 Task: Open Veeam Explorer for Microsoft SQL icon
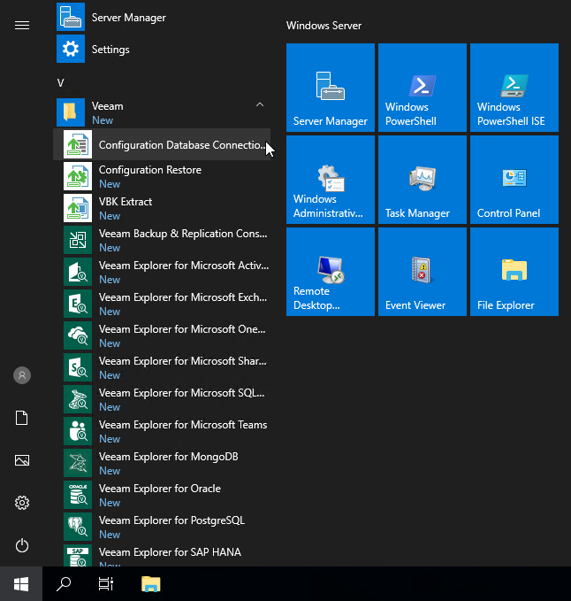pos(78,399)
